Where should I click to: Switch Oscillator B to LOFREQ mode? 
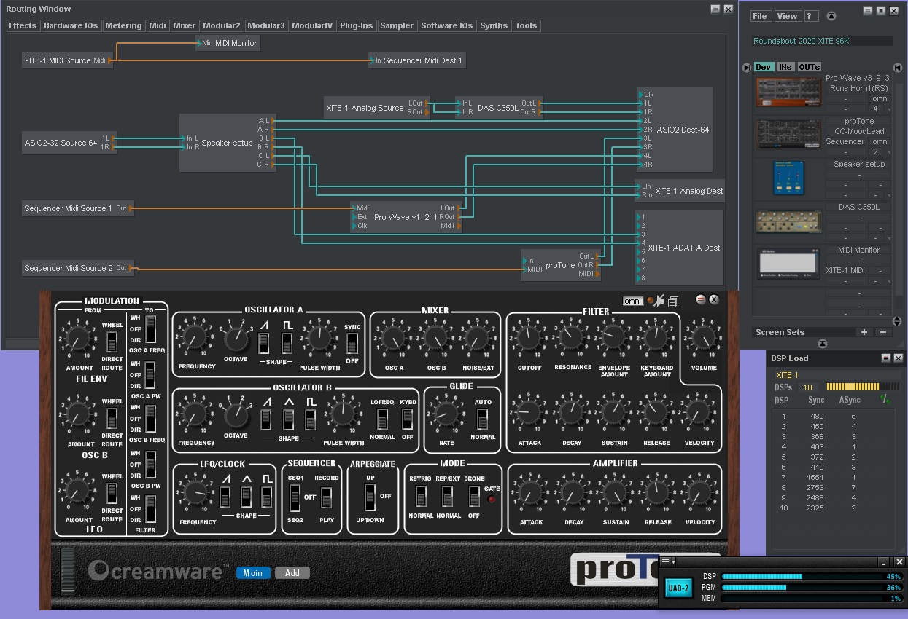tap(381, 420)
